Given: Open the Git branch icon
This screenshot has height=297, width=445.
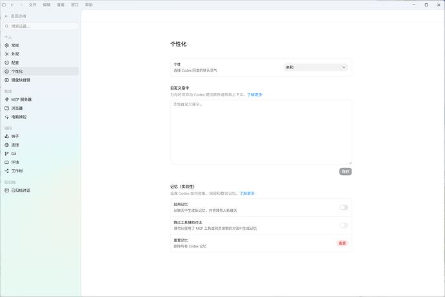Looking at the screenshot, I should click(7, 154).
